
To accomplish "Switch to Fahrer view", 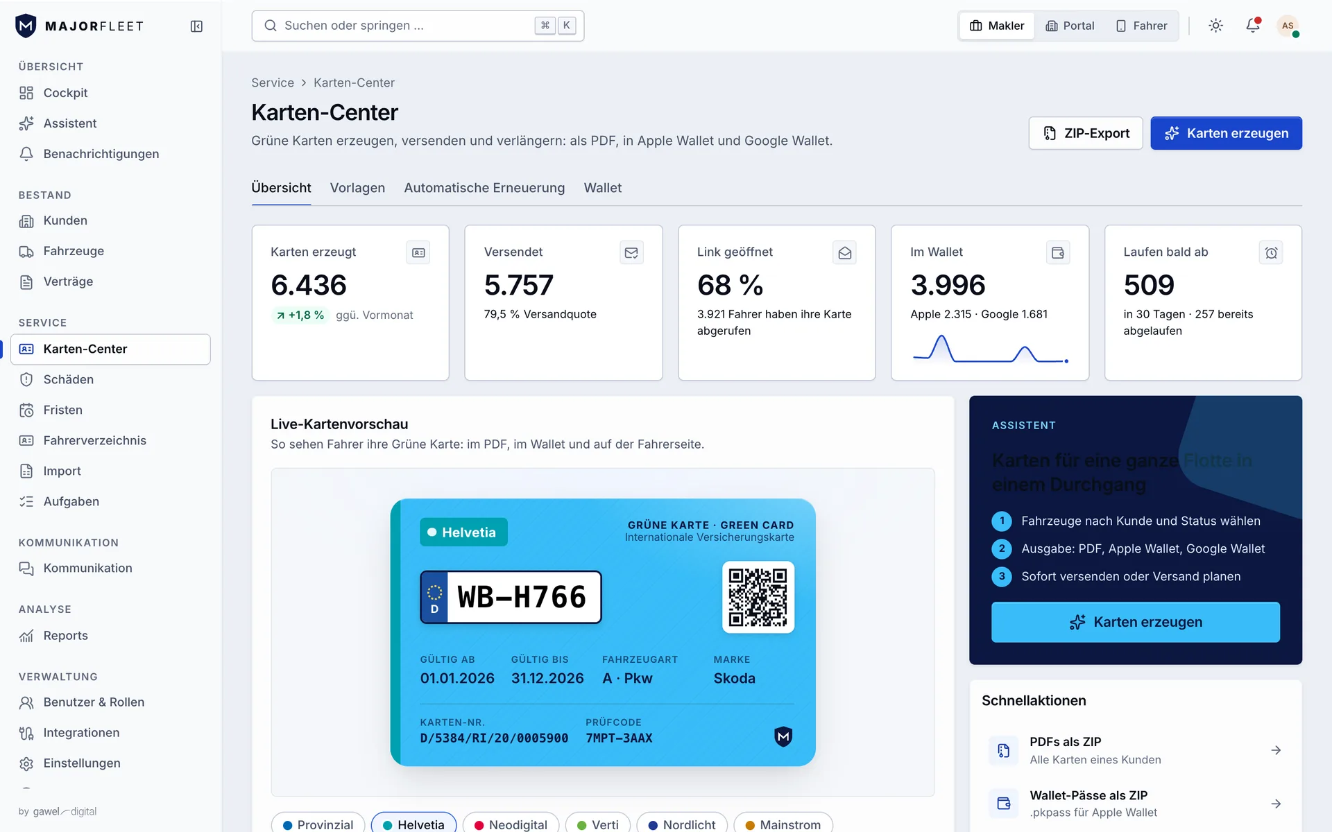I will pyautogui.click(x=1142, y=26).
